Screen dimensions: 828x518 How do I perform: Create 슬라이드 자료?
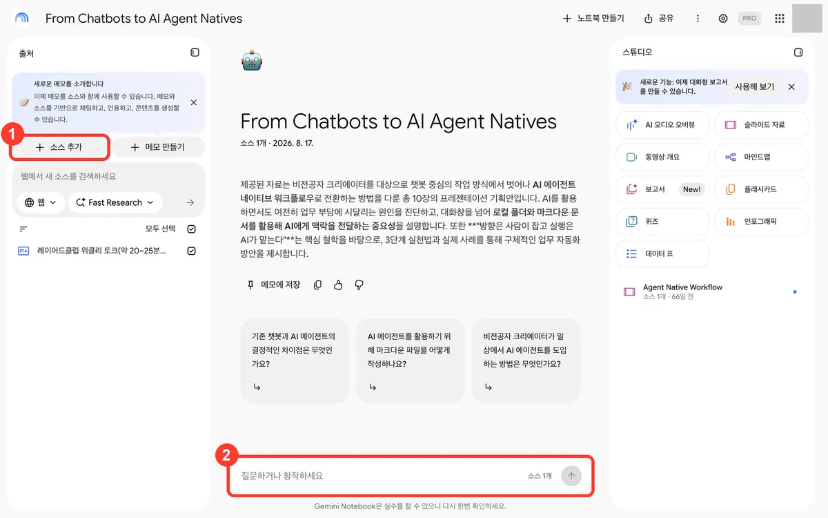761,125
